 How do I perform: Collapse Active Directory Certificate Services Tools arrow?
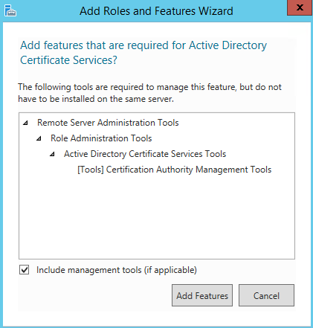(52, 154)
